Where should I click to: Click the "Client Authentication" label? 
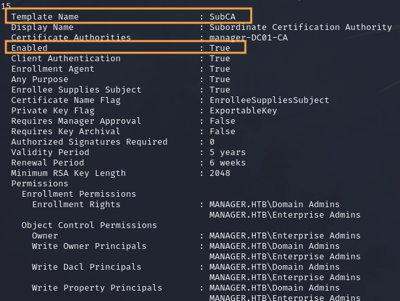coord(66,59)
